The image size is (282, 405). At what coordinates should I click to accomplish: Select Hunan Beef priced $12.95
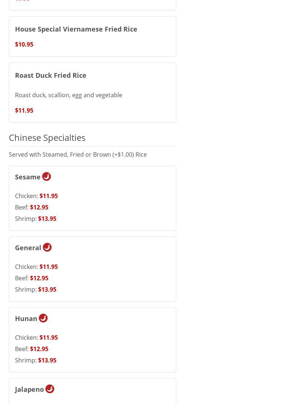[x=39, y=349]
